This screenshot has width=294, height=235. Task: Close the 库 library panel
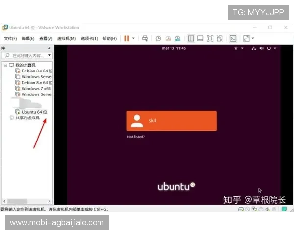[x=49, y=48]
